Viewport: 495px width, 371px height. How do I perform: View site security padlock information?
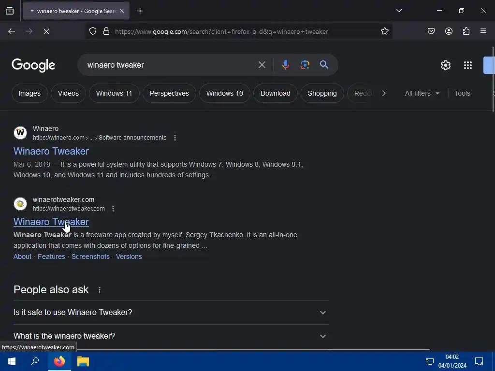click(106, 31)
